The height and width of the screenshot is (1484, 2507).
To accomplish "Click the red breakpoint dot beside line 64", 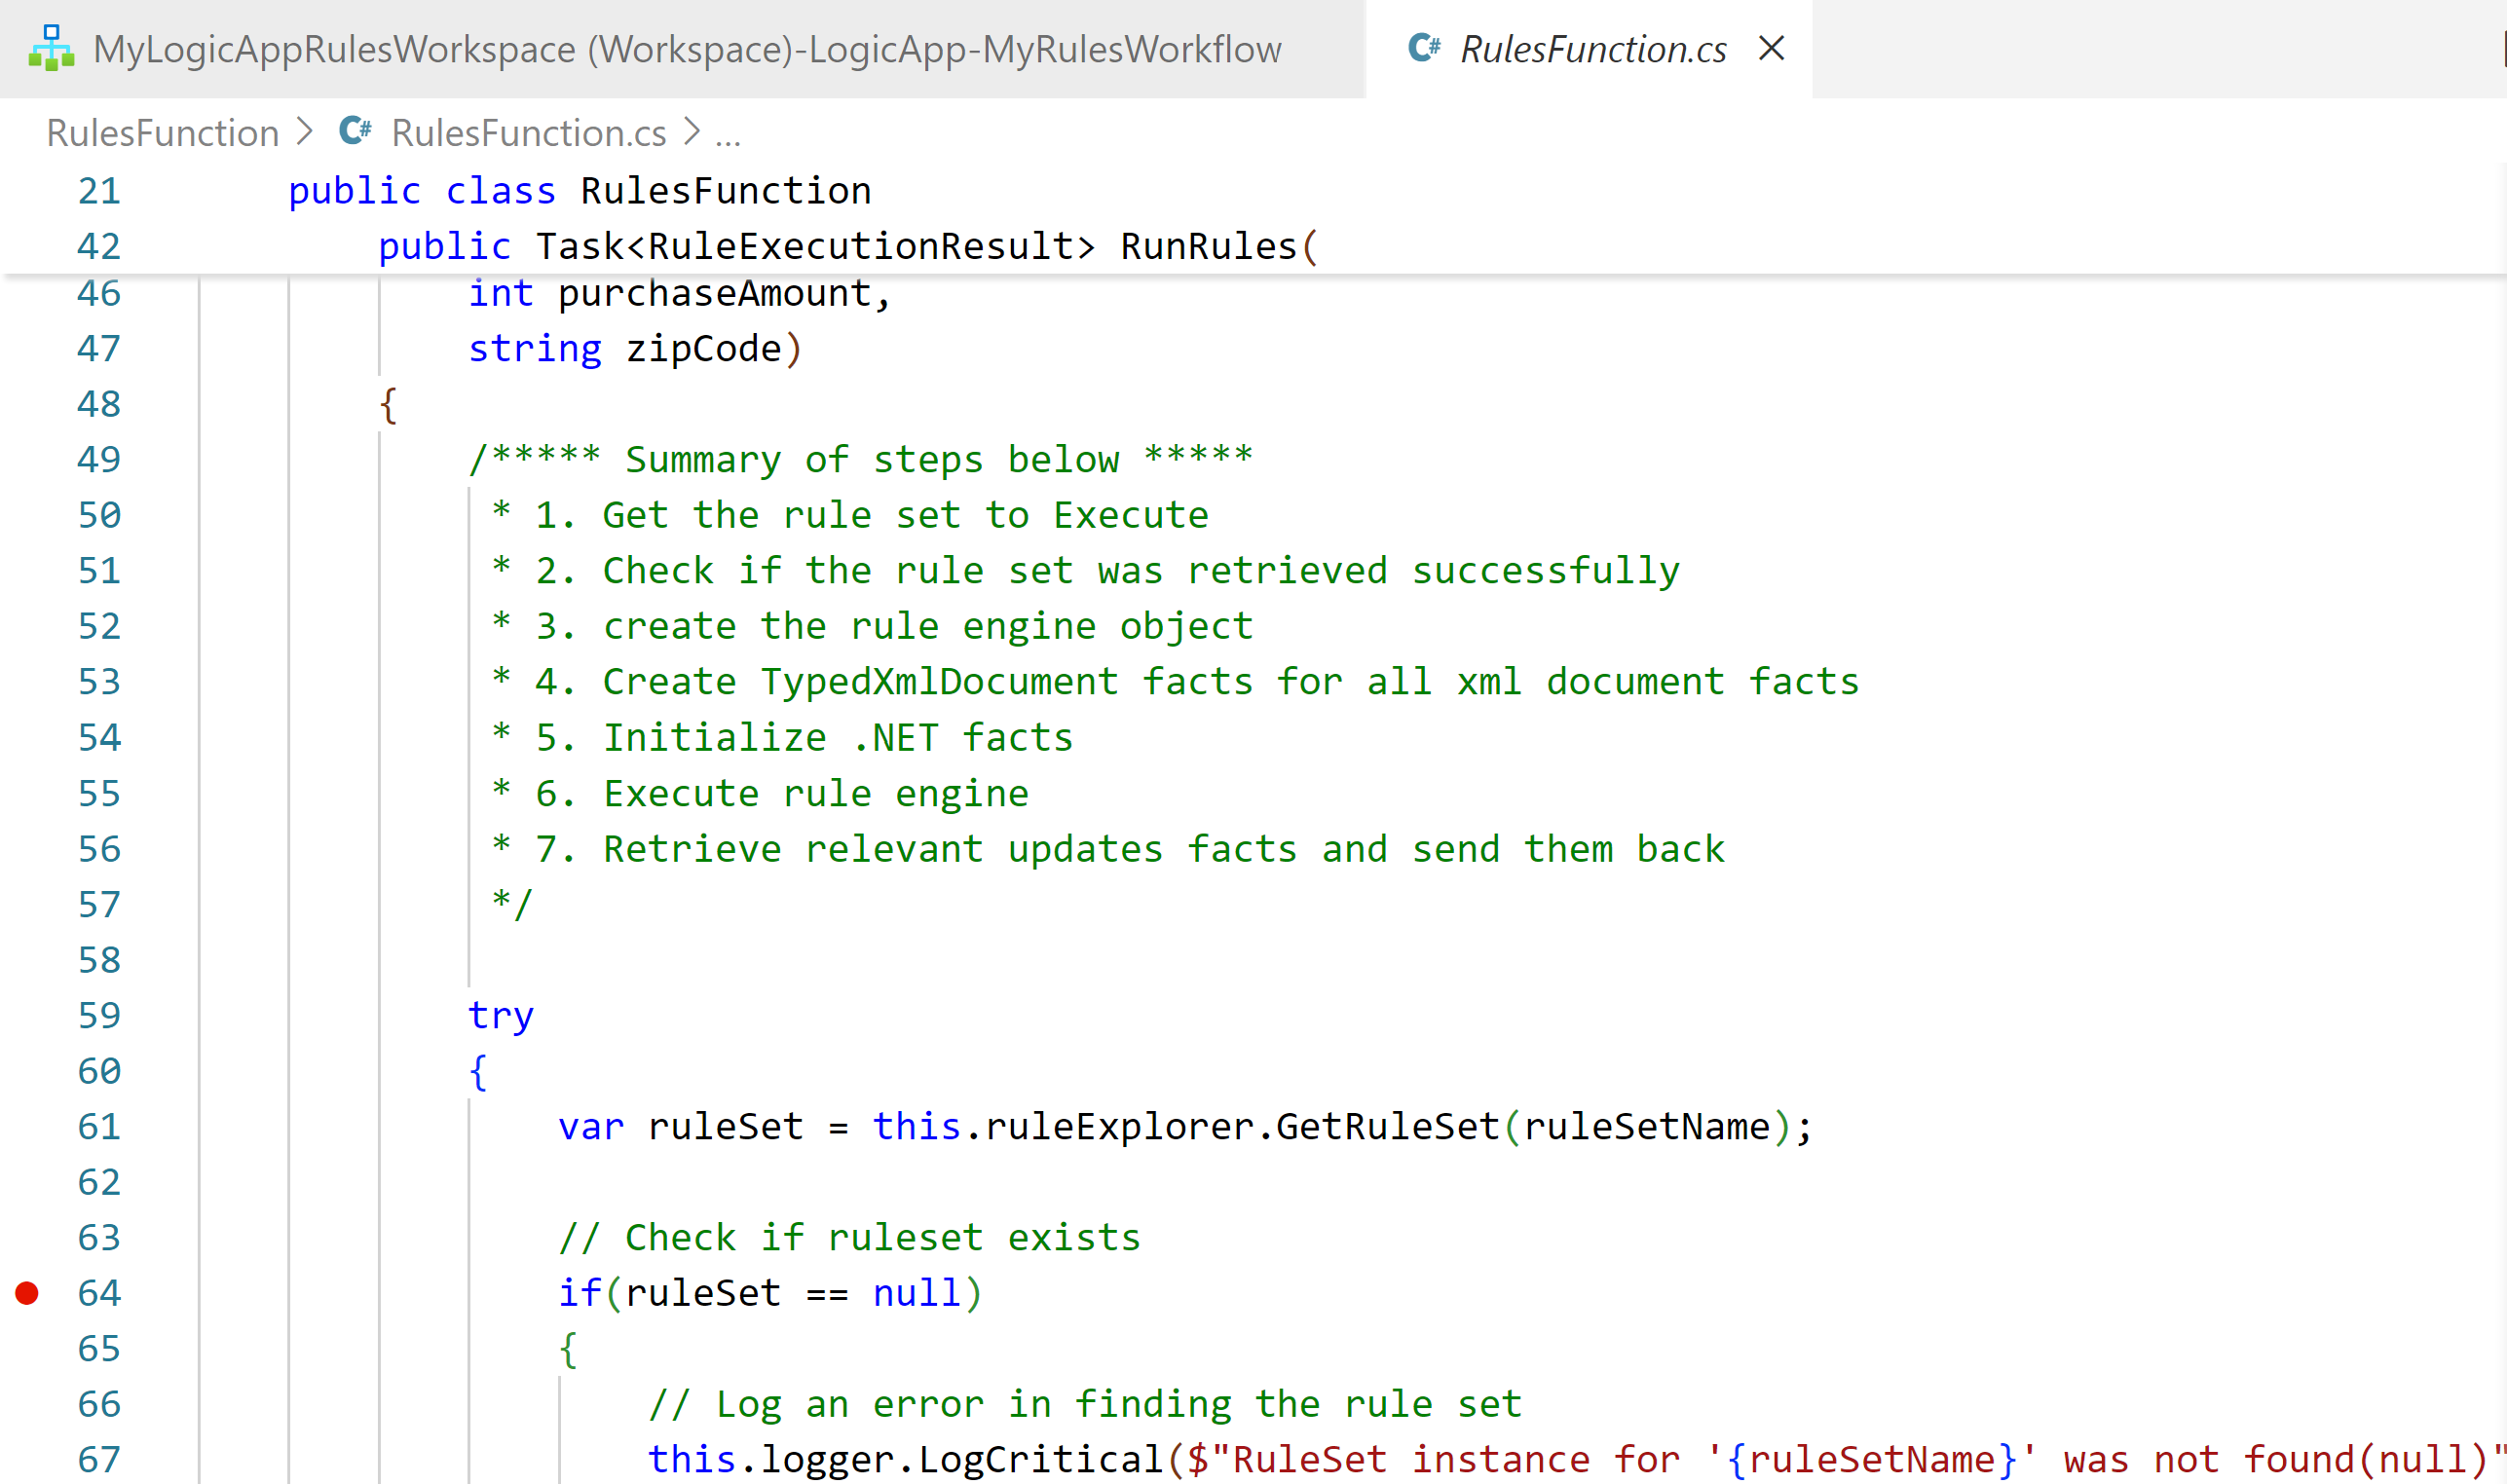I will click(27, 1292).
